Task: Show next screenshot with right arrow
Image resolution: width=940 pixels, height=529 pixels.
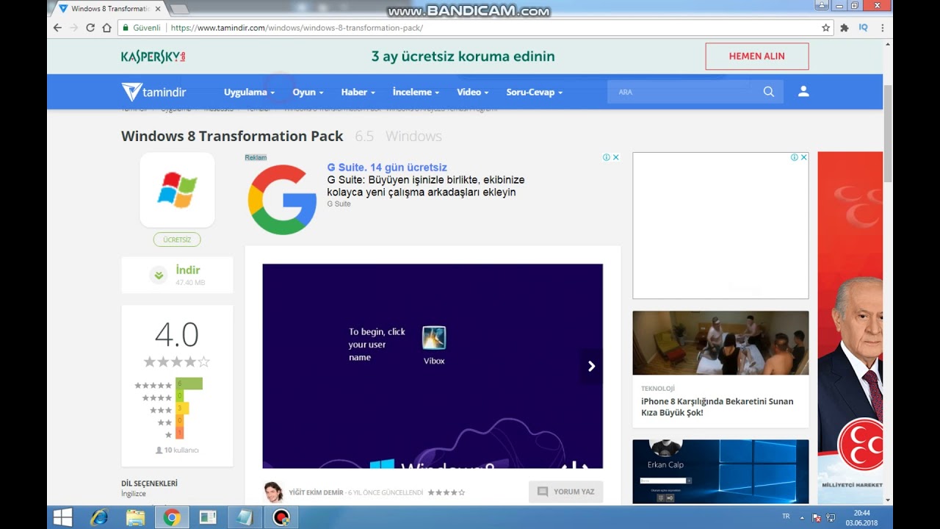Action: tap(591, 366)
